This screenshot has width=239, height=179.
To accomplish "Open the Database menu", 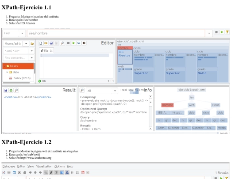I will (9, 166).
